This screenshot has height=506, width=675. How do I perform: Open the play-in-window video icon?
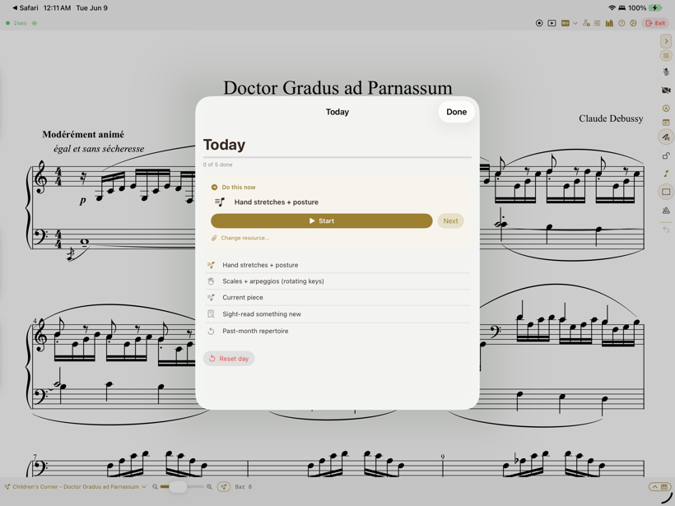click(x=552, y=23)
